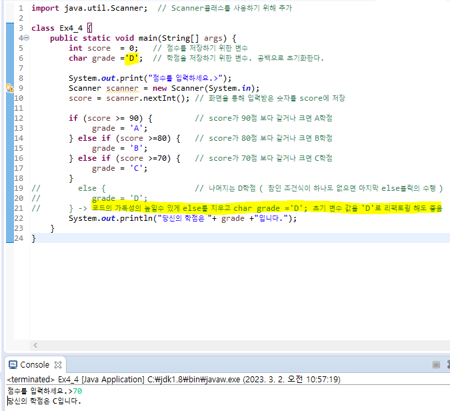Click the <terminated> Ex4_4 launch label
The height and width of the screenshot is (411, 450).
(x=173, y=380)
